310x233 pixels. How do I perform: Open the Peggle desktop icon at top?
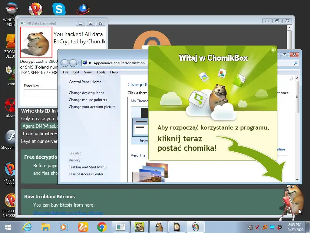coord(35,9)
